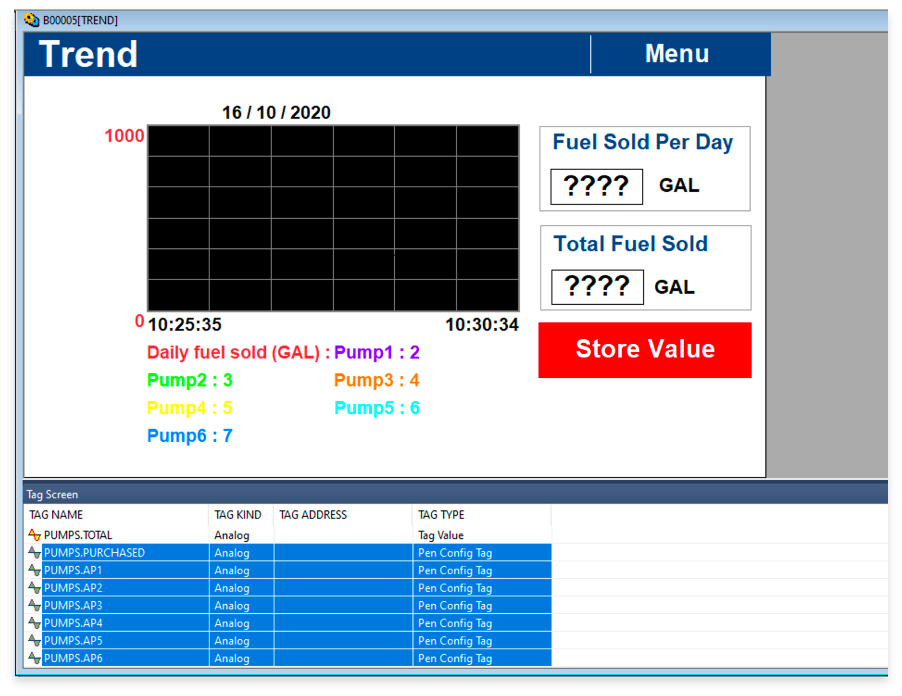
Task: Click the tag icon beside PUMPS.AP5
Action: [34, 641]
